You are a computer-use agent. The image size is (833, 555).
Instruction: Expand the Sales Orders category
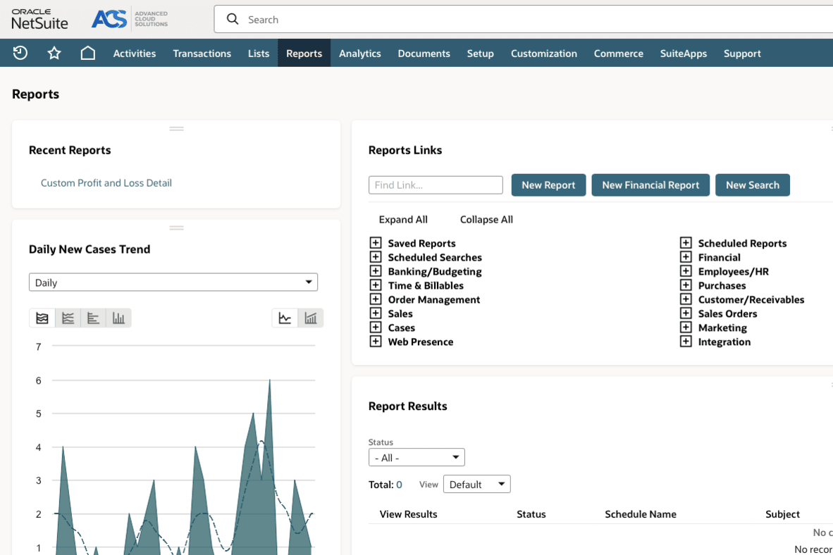pyautogui.click(x=686, y=313)
